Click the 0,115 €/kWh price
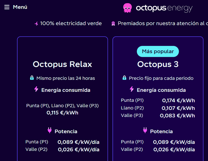Image resolution: width=208 pixels, height=161 pixels. pos(62,113)
